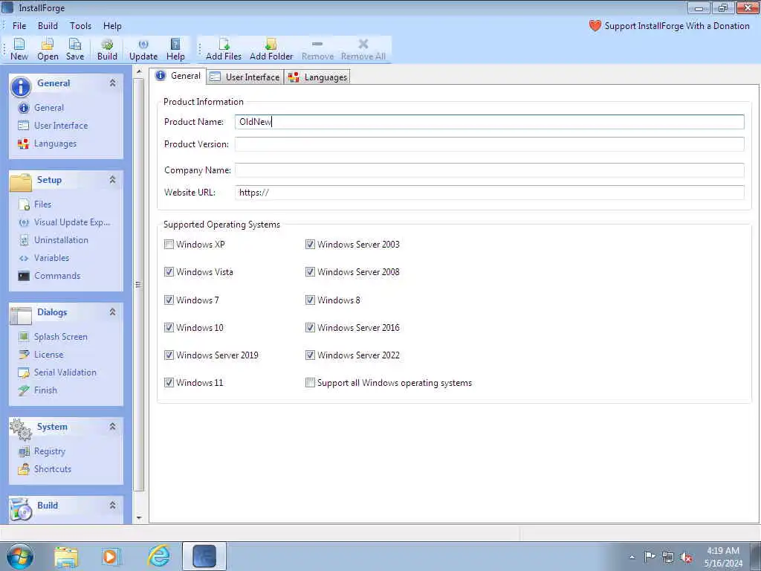The width and height of the screenshot is (761, 571).
Task: Select the General tab
Action: tap(178, 76)
